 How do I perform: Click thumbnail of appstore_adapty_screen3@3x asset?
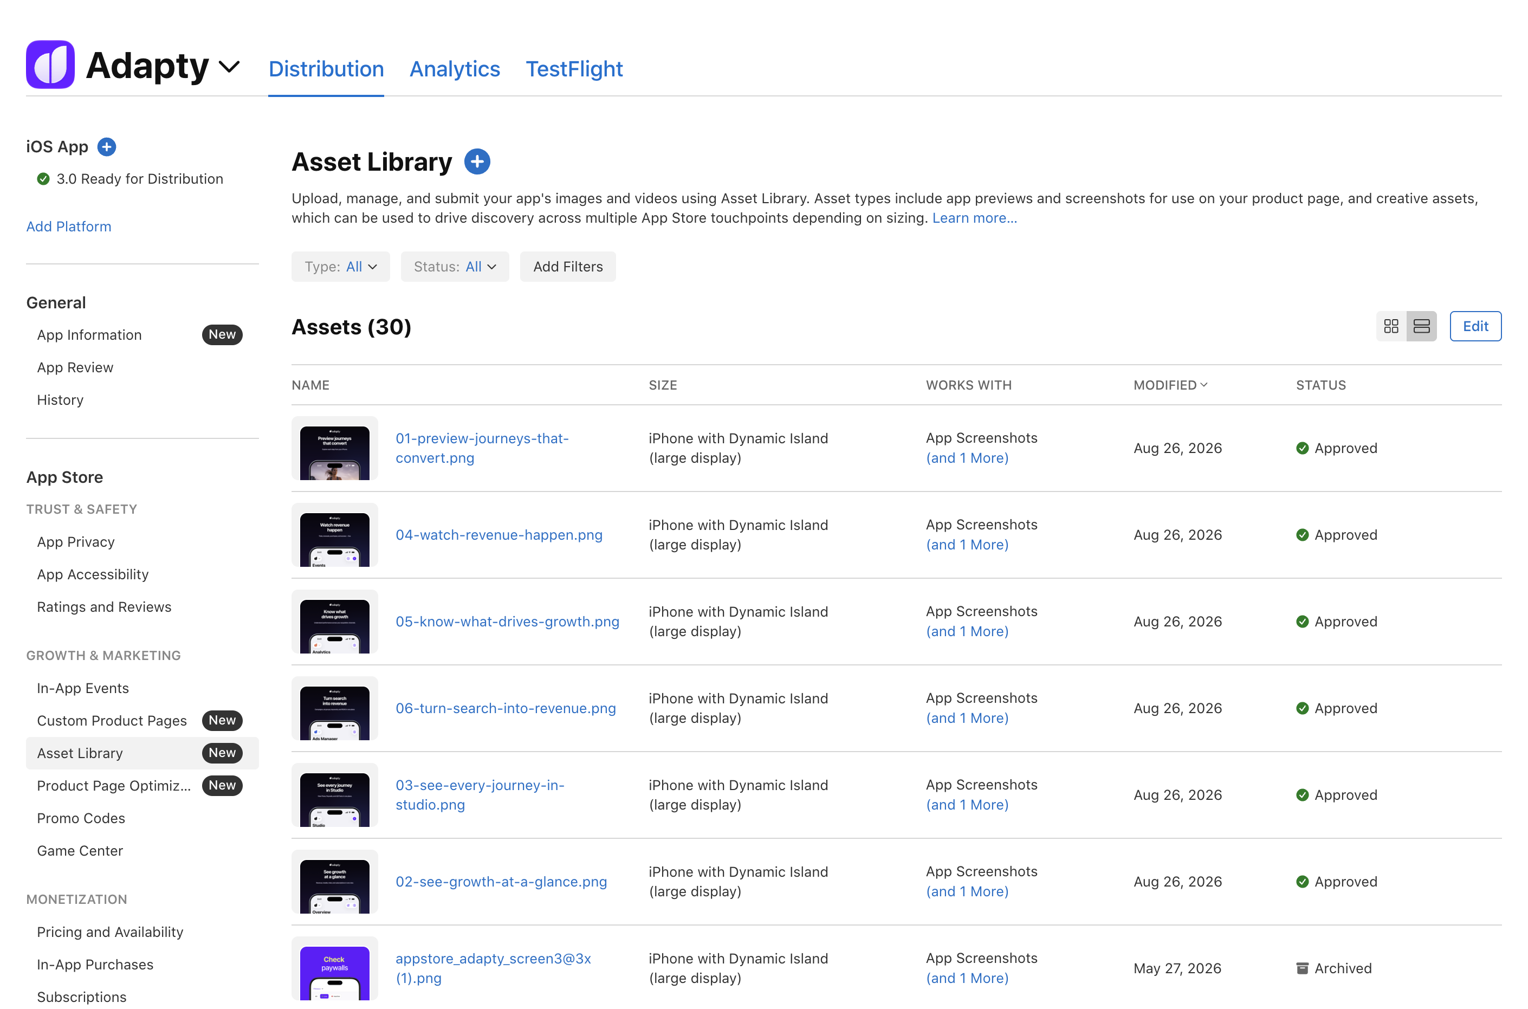coord(334,968)
